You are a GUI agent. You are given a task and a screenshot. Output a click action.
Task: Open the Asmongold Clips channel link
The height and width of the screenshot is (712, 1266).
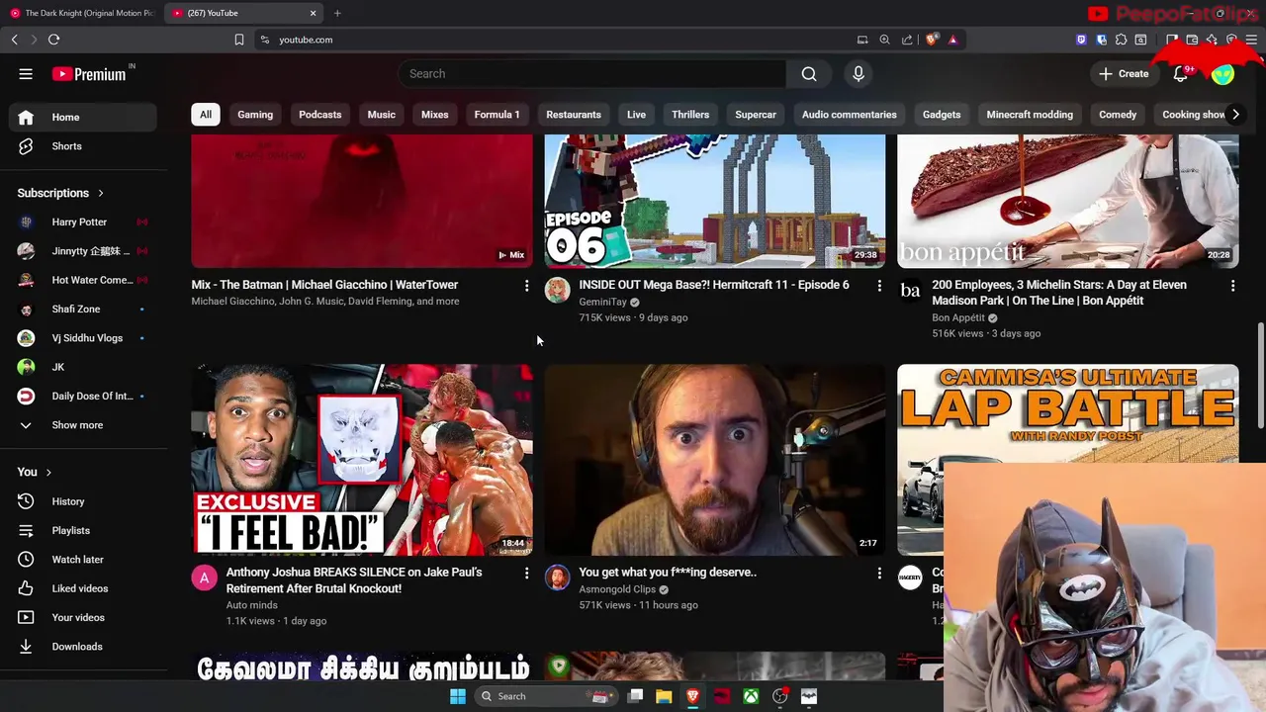617,589
